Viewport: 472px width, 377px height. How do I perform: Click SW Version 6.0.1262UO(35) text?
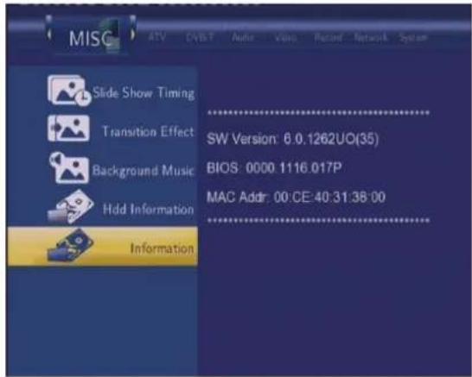click(292, 139)
